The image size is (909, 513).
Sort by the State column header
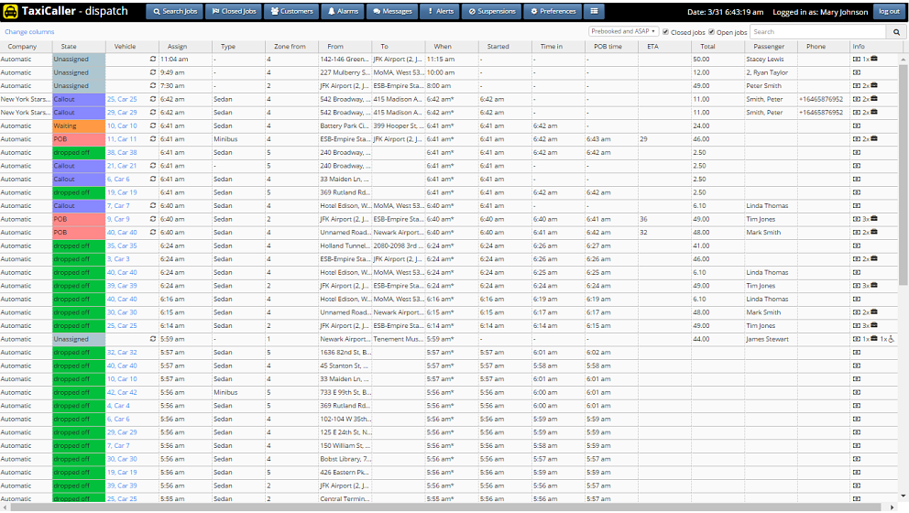coord(70,47)
